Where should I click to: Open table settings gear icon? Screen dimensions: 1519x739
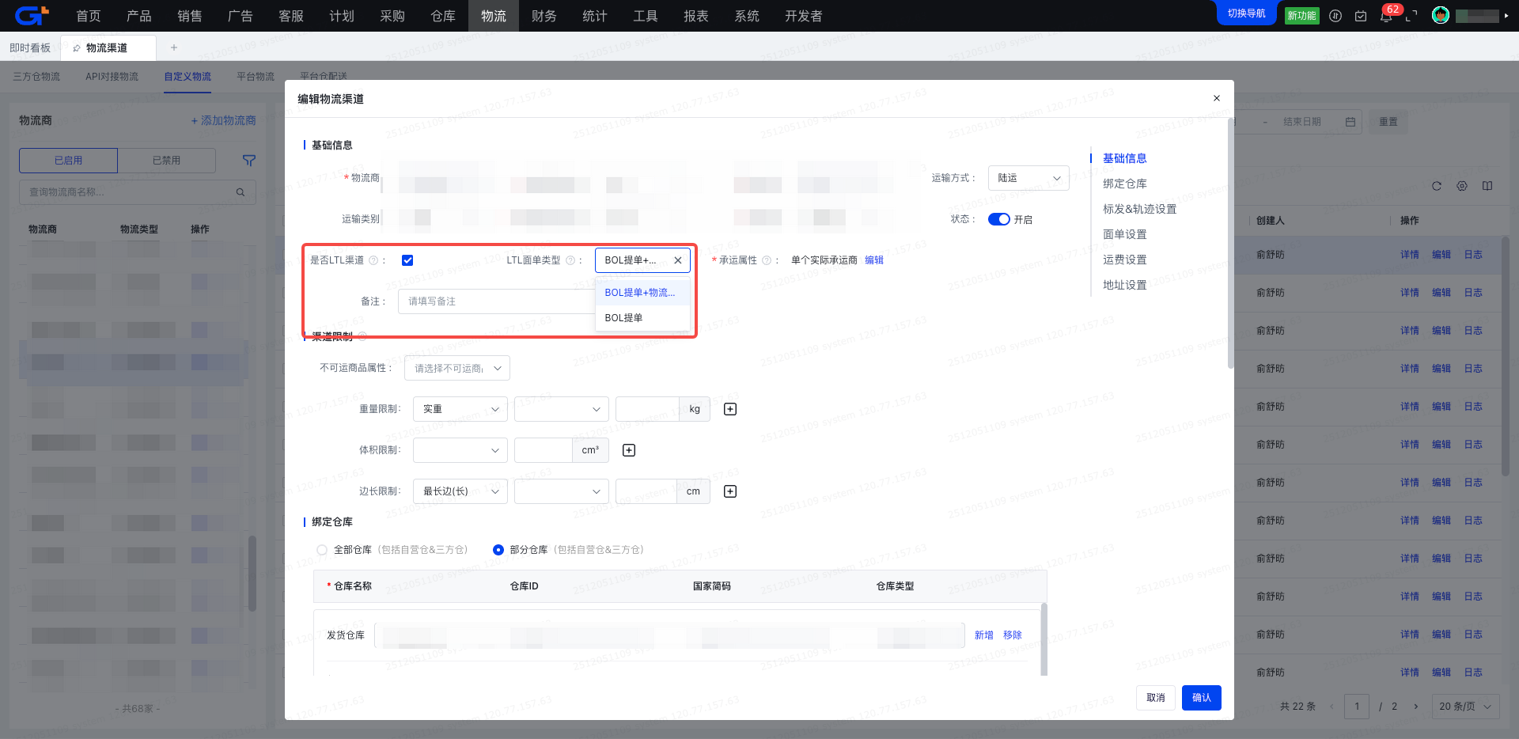coord(1462,186)
